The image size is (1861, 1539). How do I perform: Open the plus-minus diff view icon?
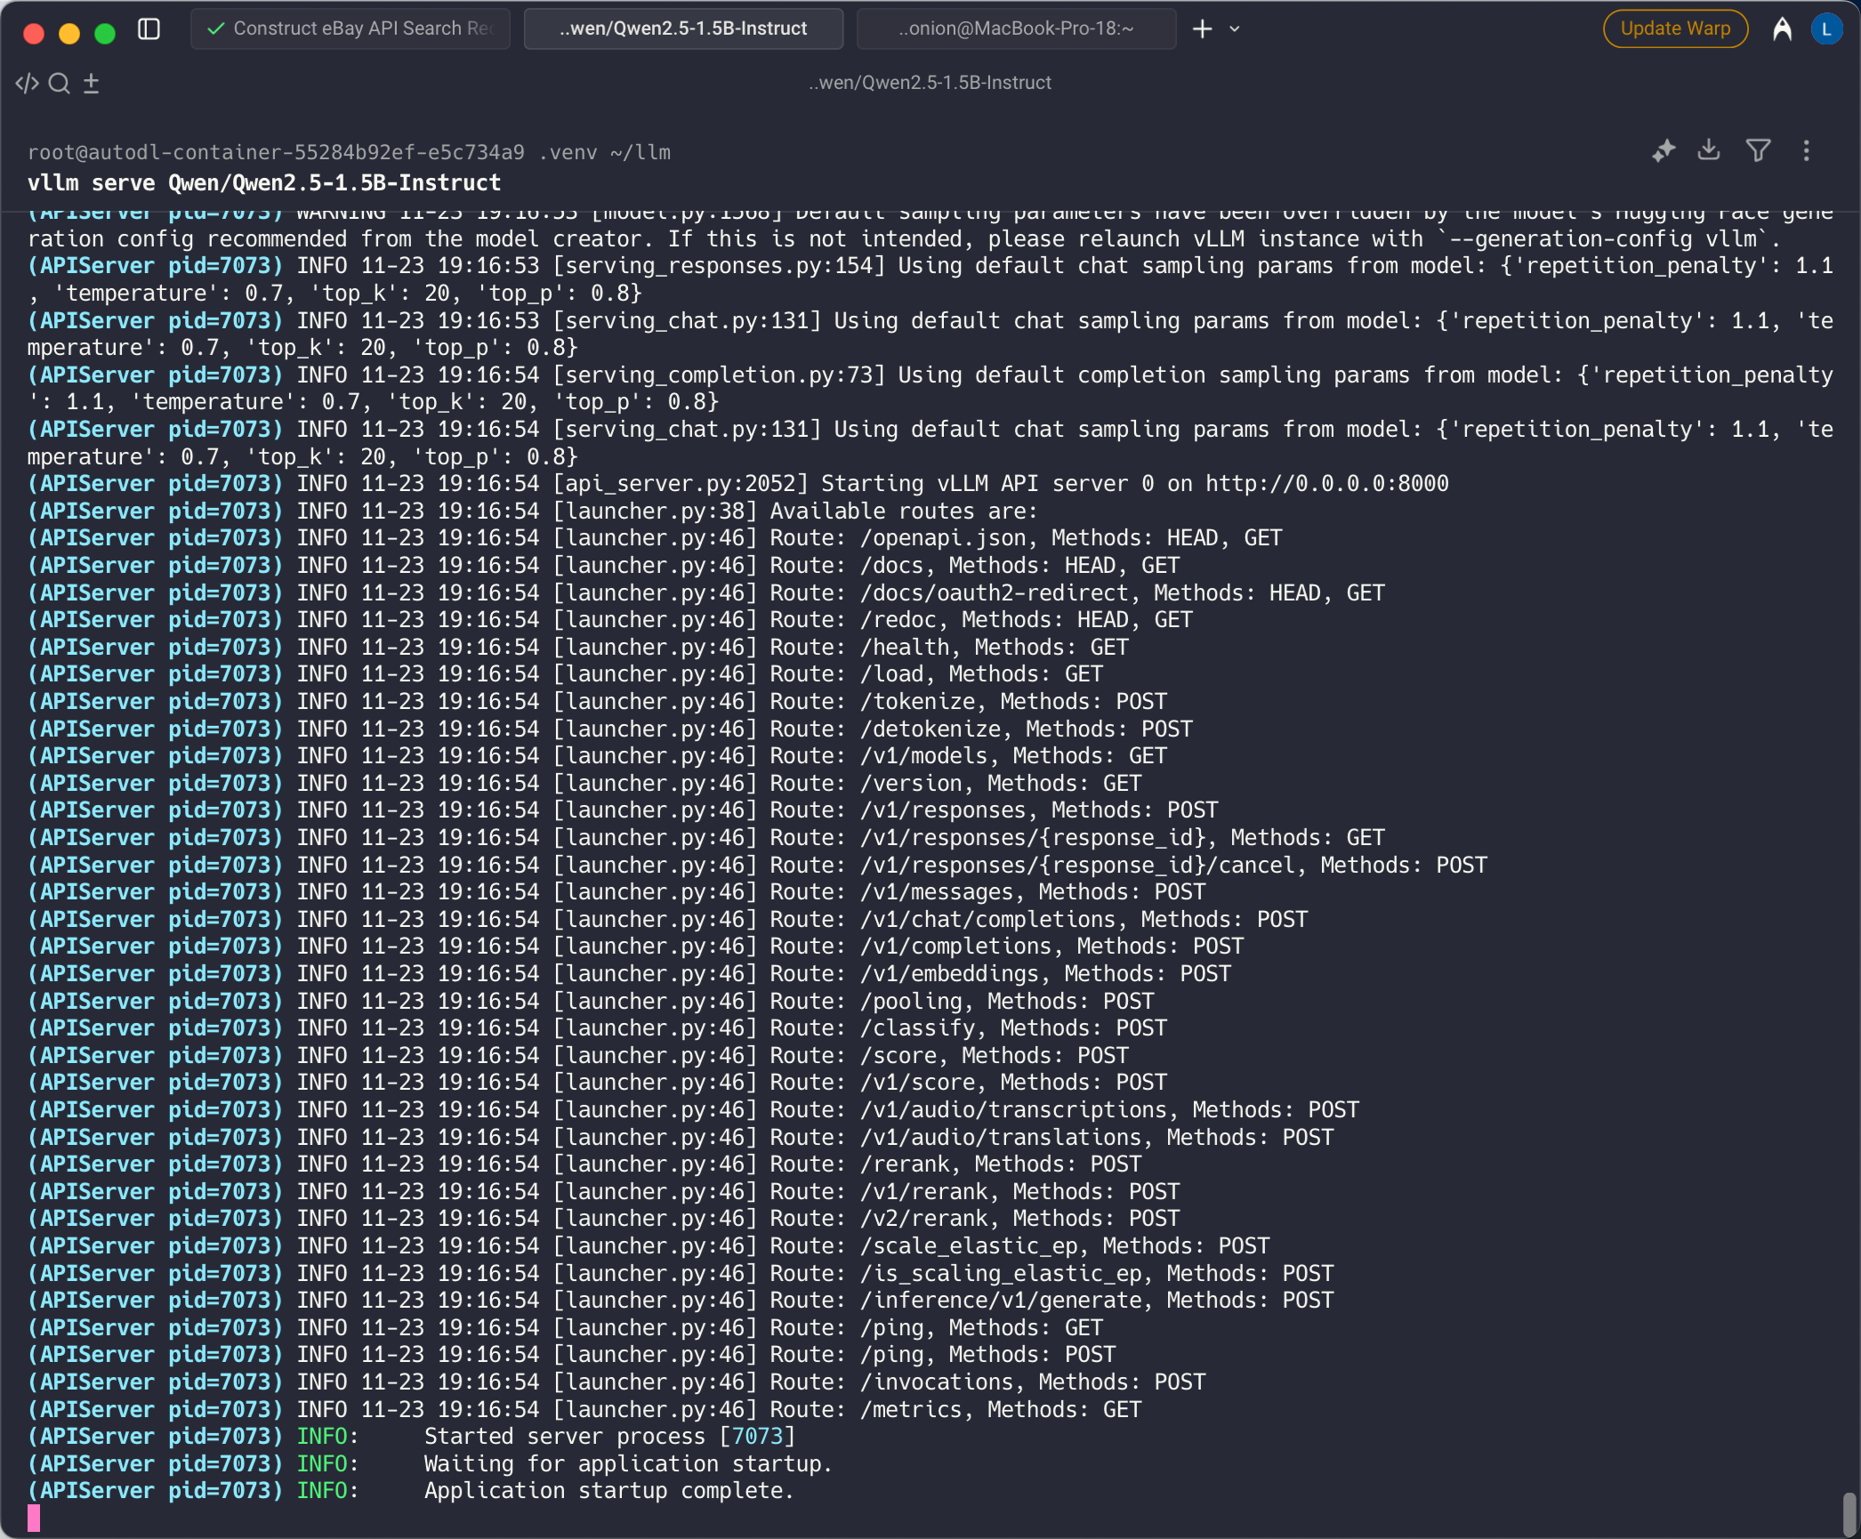91,84
